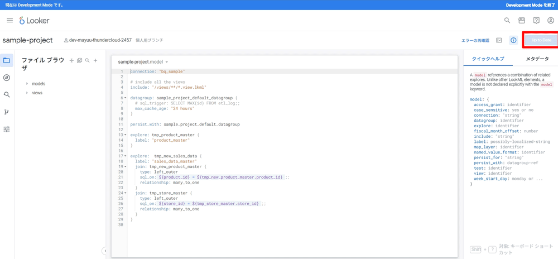558x259 pixels.
Task: Open sample-project.model file dropdown arrow
Action: click(x=167, y=63)
